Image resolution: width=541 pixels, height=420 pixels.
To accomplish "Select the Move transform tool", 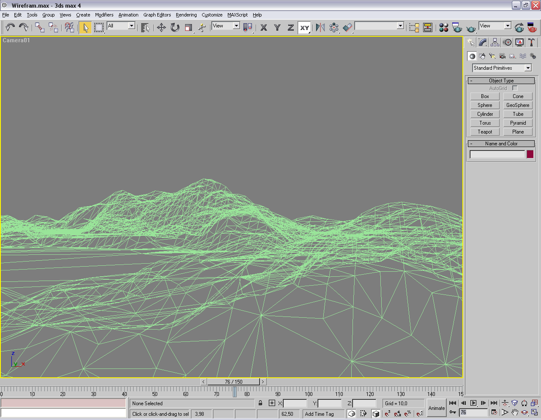I will click(x=161, y=28).
